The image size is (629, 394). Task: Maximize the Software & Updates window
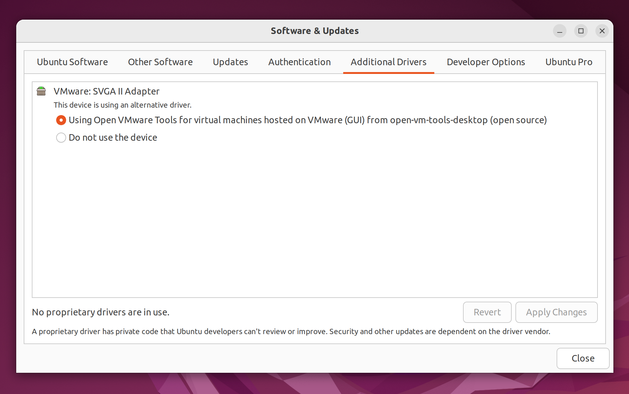pos(581,31)
